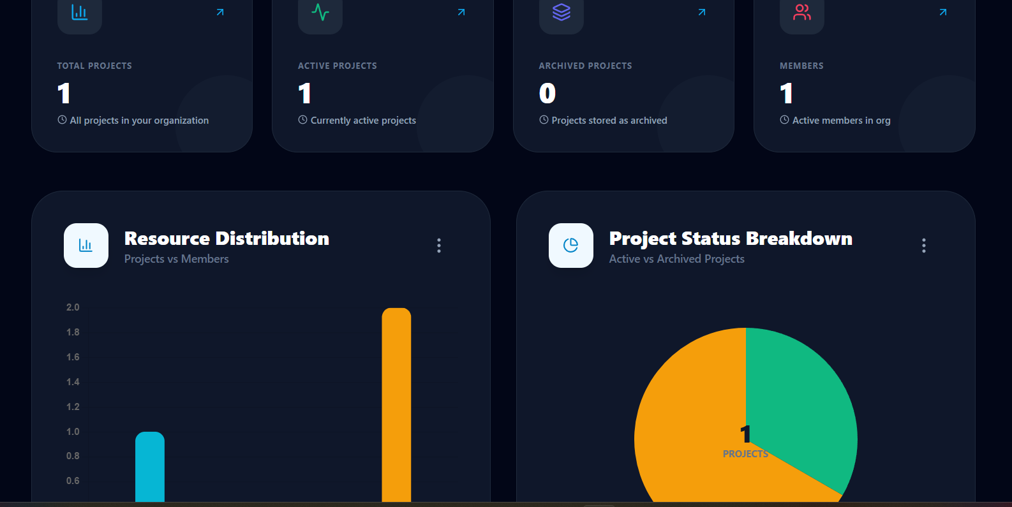Click the '1.8' axis label
The image size is (1012, 507).
(73, 332)
